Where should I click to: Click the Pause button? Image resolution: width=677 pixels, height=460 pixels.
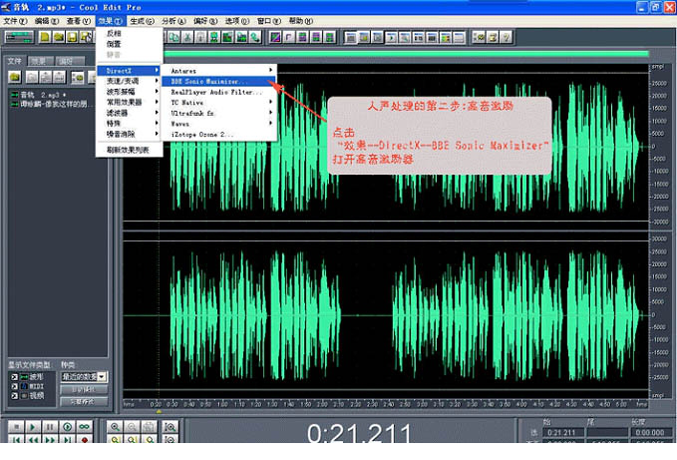point(50,427)
